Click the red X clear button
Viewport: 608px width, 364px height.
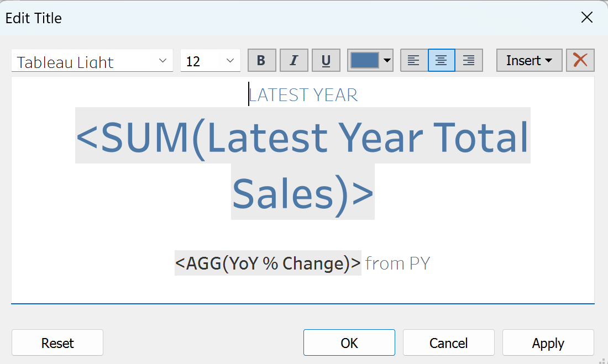pyautogui.click(x=580, y=61)
